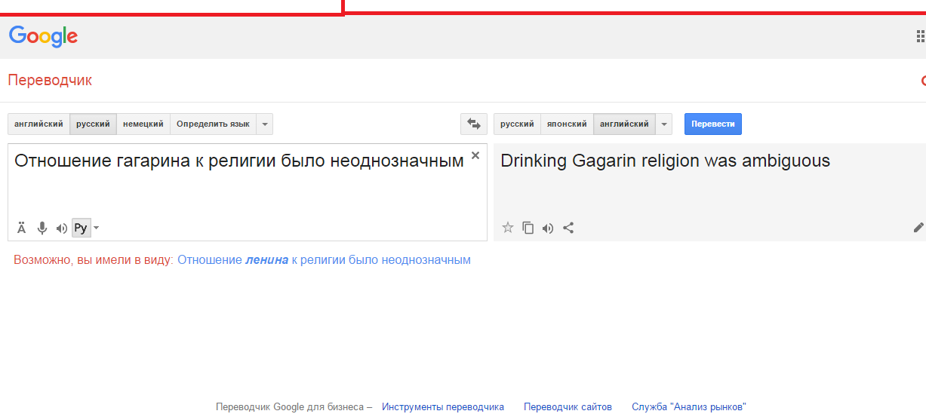Open Переводчик сайтов link

[568, 407]
